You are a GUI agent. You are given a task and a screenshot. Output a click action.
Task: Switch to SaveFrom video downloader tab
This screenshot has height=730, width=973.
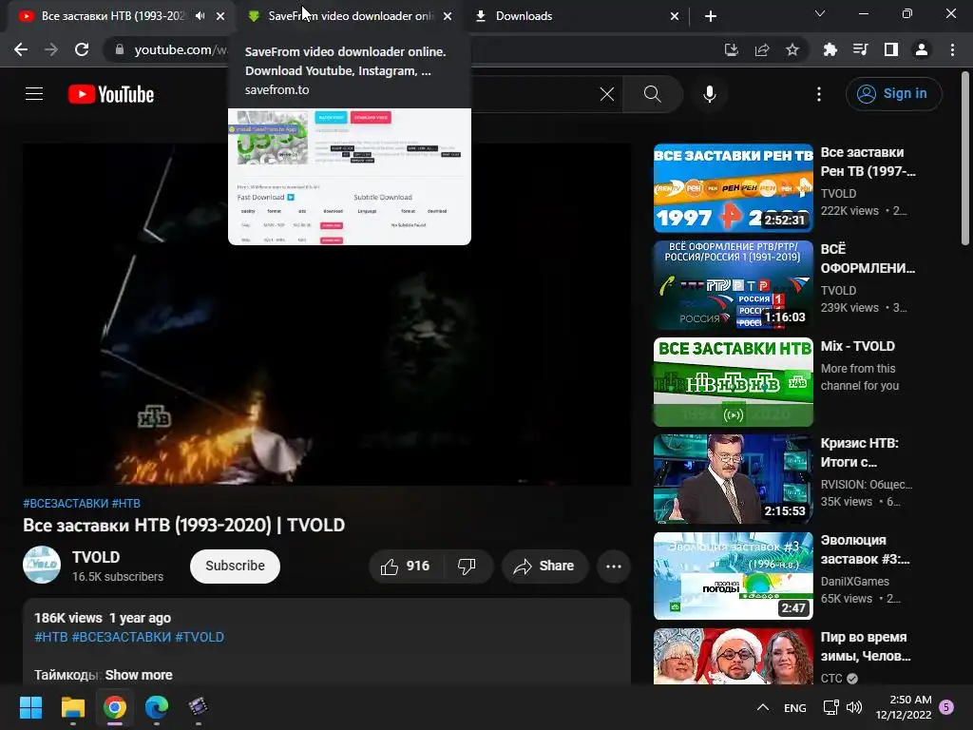tap(351, 16)
